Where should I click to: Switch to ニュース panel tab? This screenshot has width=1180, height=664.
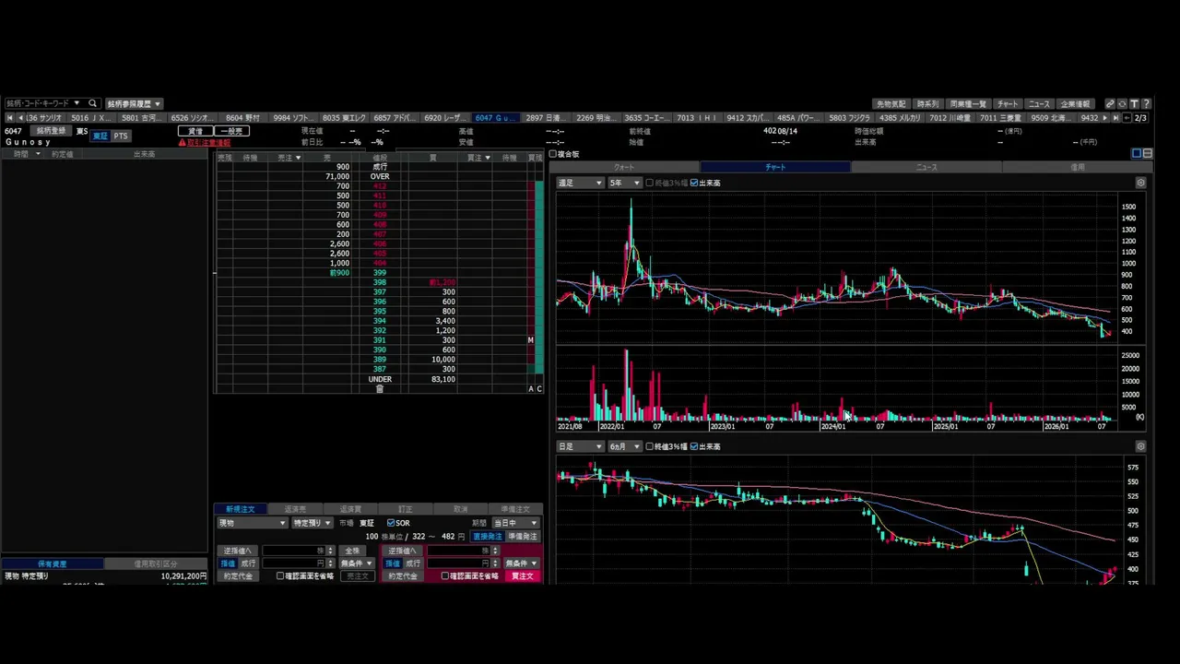click(x=926, y=167)
